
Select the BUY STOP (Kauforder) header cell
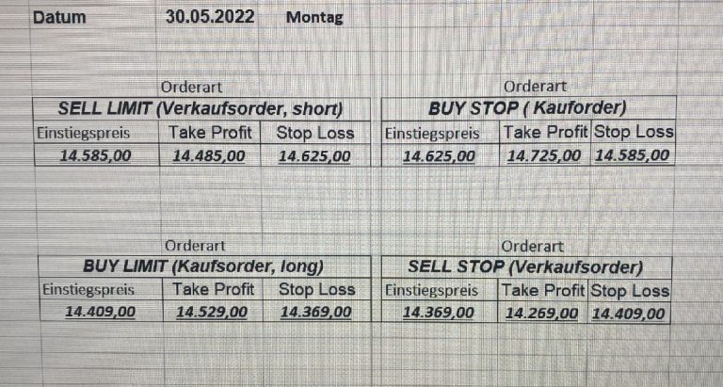click(x=527, y=107)
